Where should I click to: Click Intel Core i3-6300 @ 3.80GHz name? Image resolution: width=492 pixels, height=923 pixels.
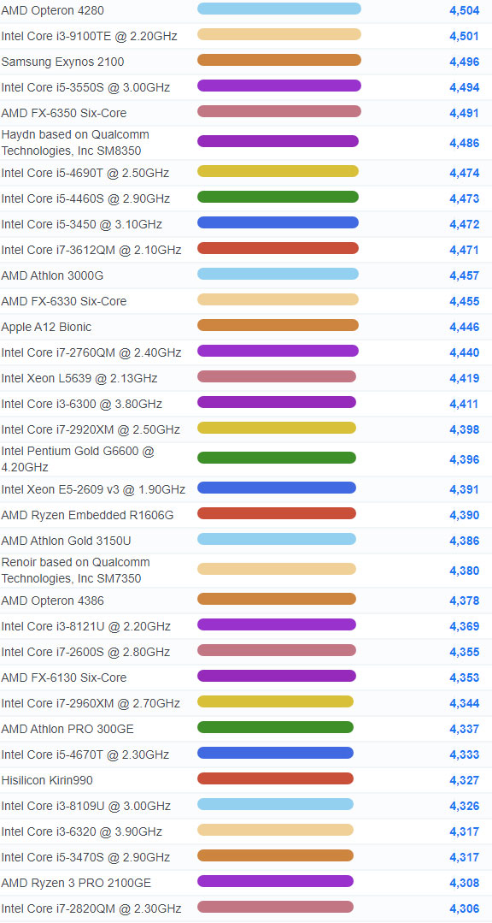82,404
